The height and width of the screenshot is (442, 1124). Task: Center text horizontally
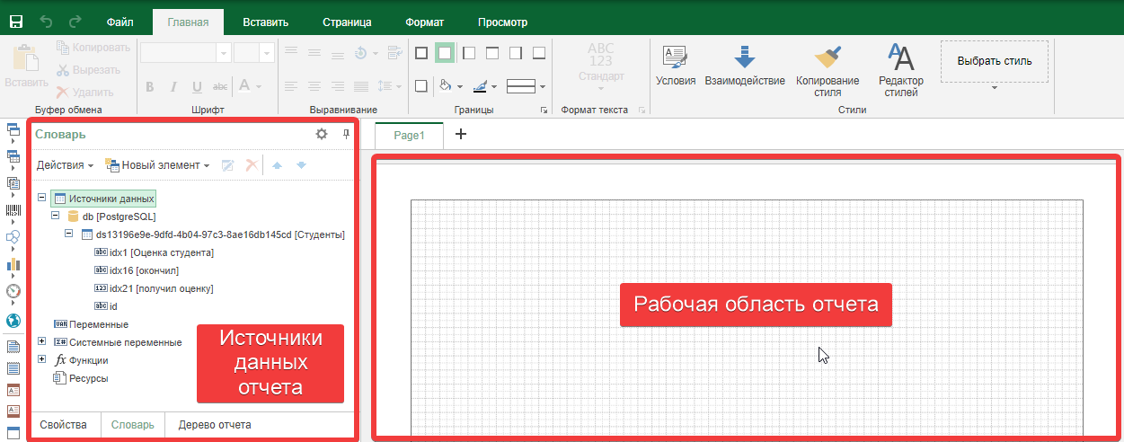(x=314, y=86)
